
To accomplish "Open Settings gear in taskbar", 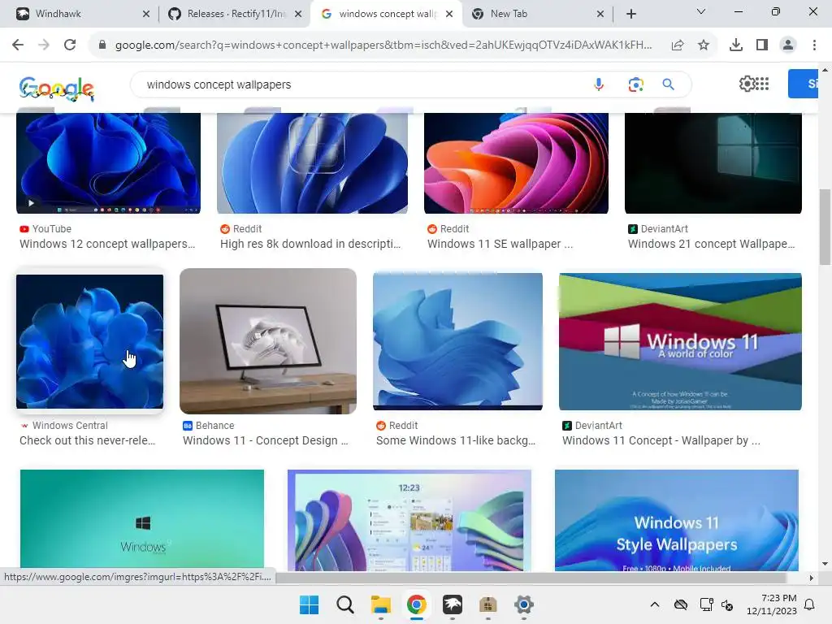I will tap(524, 604).
